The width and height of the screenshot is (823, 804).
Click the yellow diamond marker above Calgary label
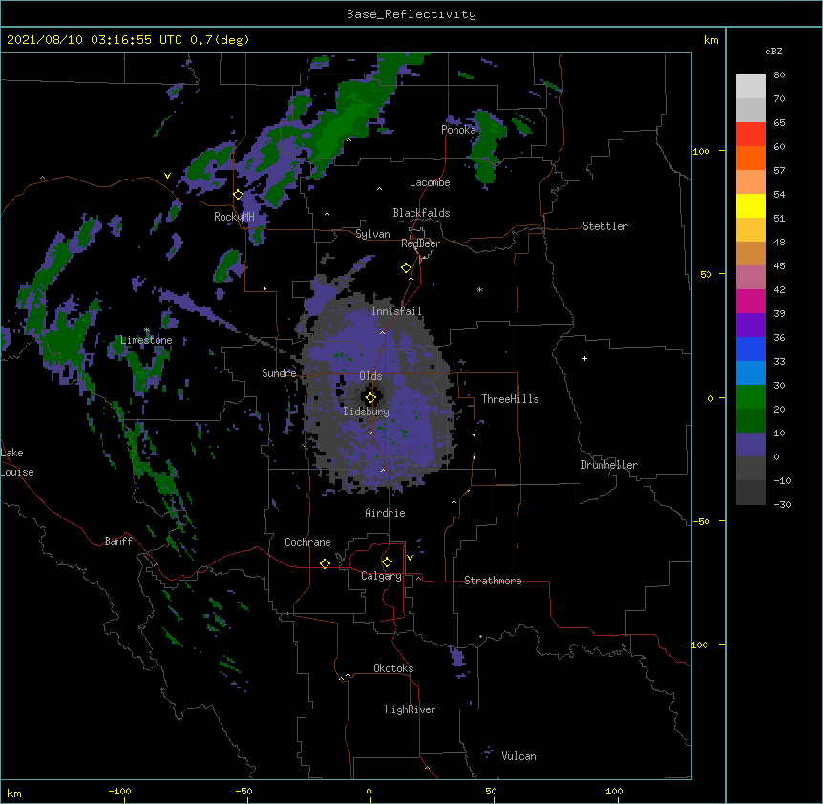(x=387, y=562)
